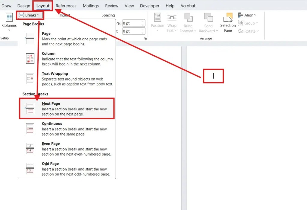Click the Paragraph dialog launcher arrow

click(x=145, y=38)
